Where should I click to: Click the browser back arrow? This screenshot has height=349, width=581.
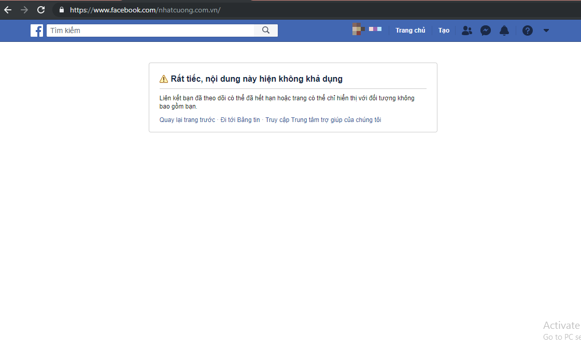[8, 10]
